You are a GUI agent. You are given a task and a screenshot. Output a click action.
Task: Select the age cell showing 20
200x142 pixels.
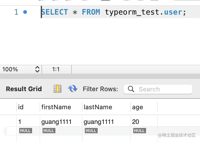pyautogui.click(x=136, y=122)
